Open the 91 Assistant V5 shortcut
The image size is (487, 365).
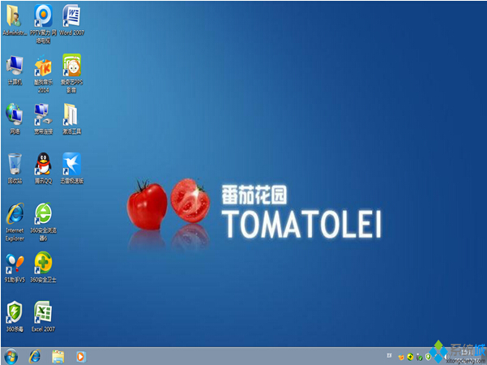pos(15,263)
